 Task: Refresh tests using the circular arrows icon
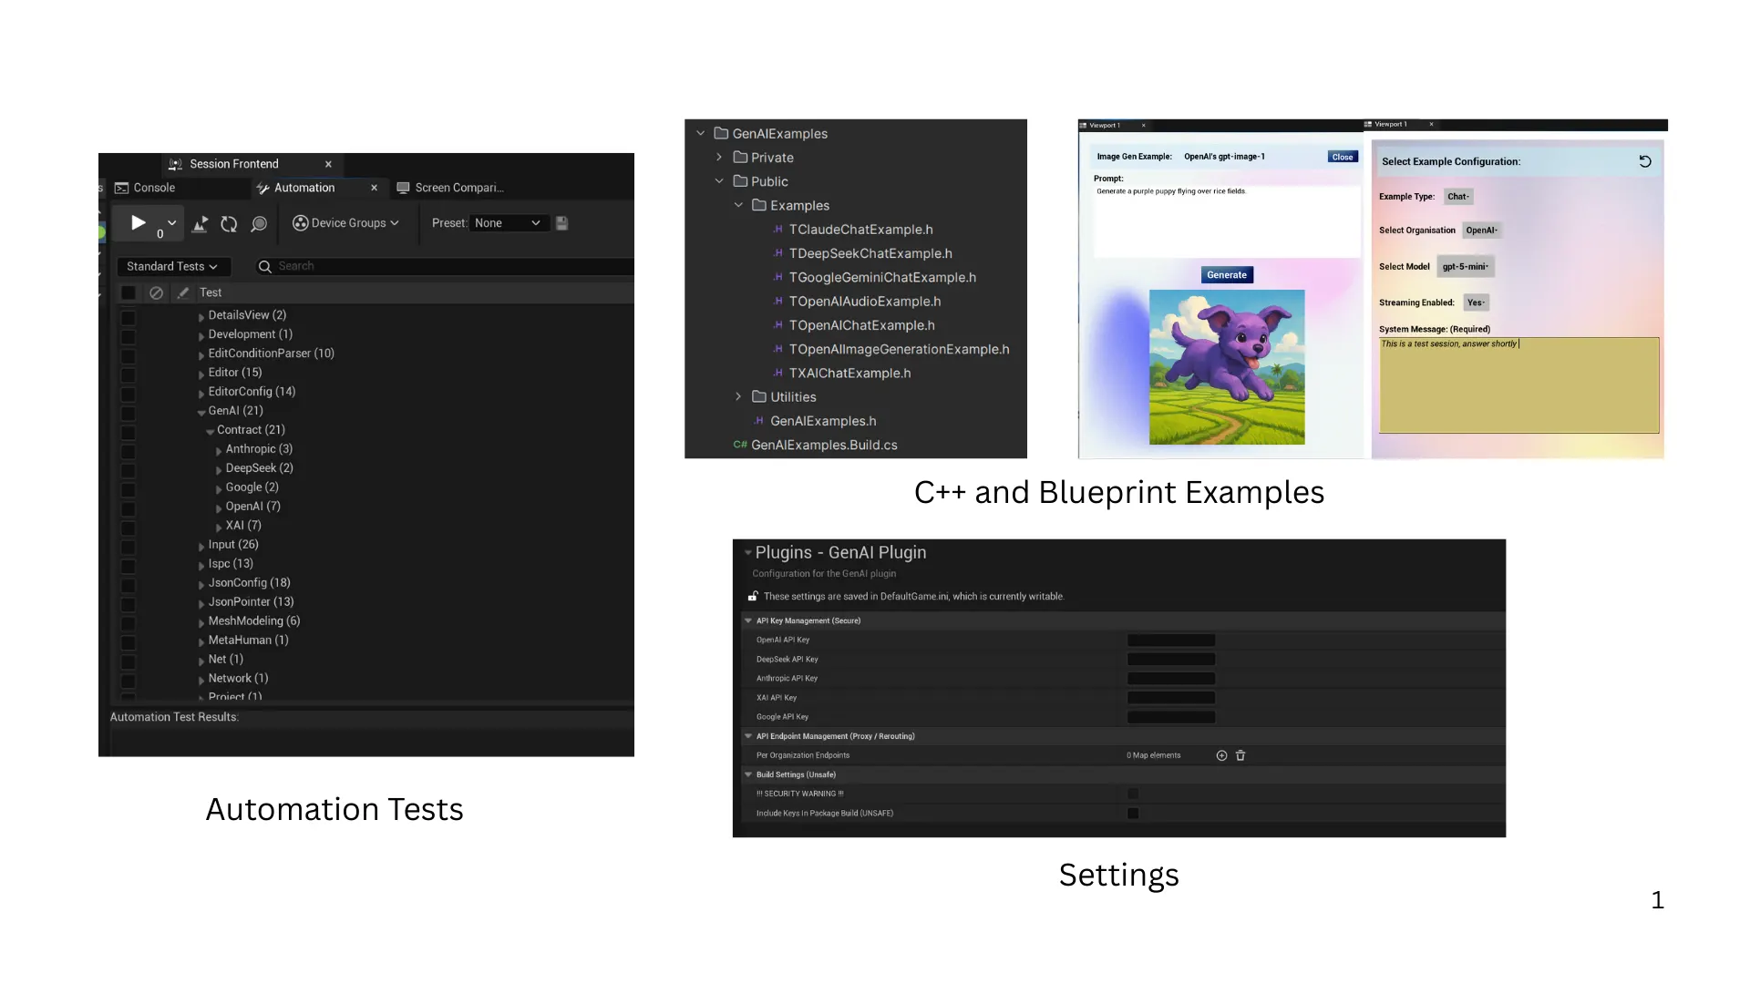pyautogui.click(x=229, y=223)
